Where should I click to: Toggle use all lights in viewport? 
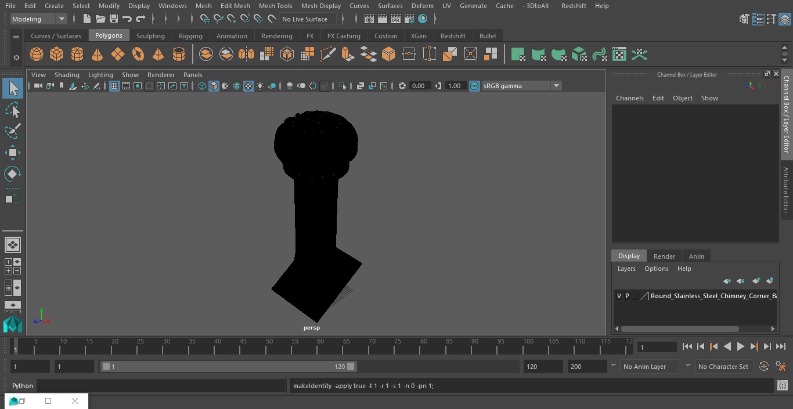(260, 86)
